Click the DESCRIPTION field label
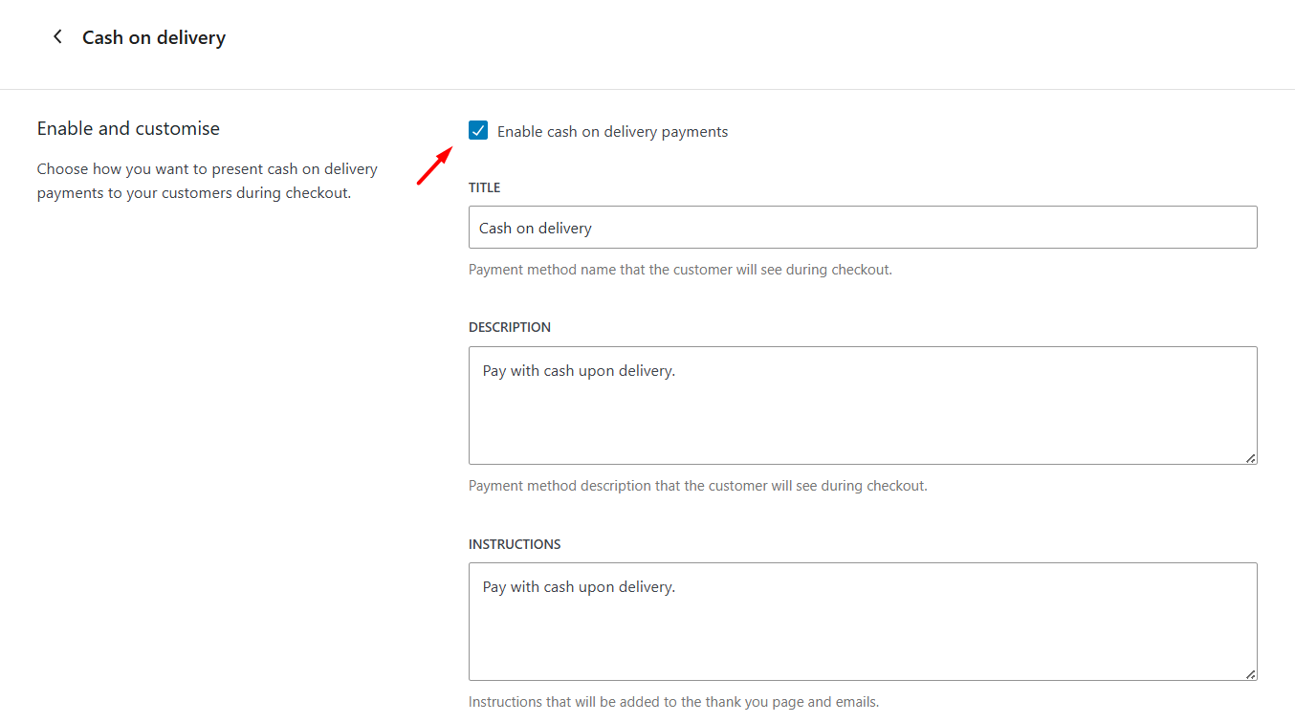The image size is (1295, 723). pos(510,327)
